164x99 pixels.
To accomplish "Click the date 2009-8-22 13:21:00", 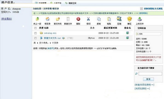I will [108, 38].
